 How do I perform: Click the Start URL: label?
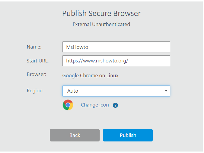(38, 61)
